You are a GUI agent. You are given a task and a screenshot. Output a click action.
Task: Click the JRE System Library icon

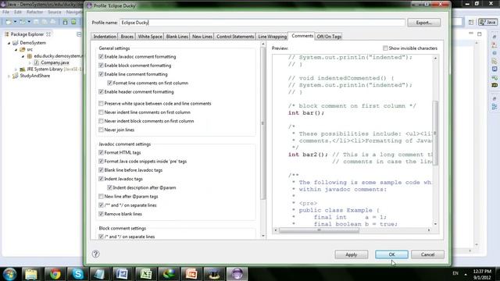tap(23, 69)
